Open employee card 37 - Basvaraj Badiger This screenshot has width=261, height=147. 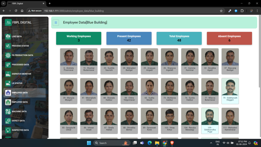click(x=230, y=61)
